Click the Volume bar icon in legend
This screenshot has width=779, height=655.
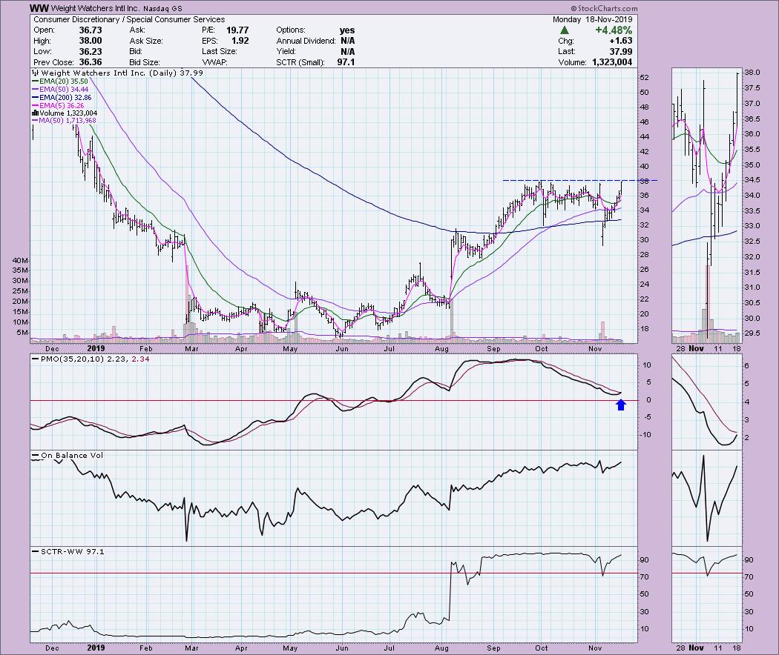click(36, 113)
